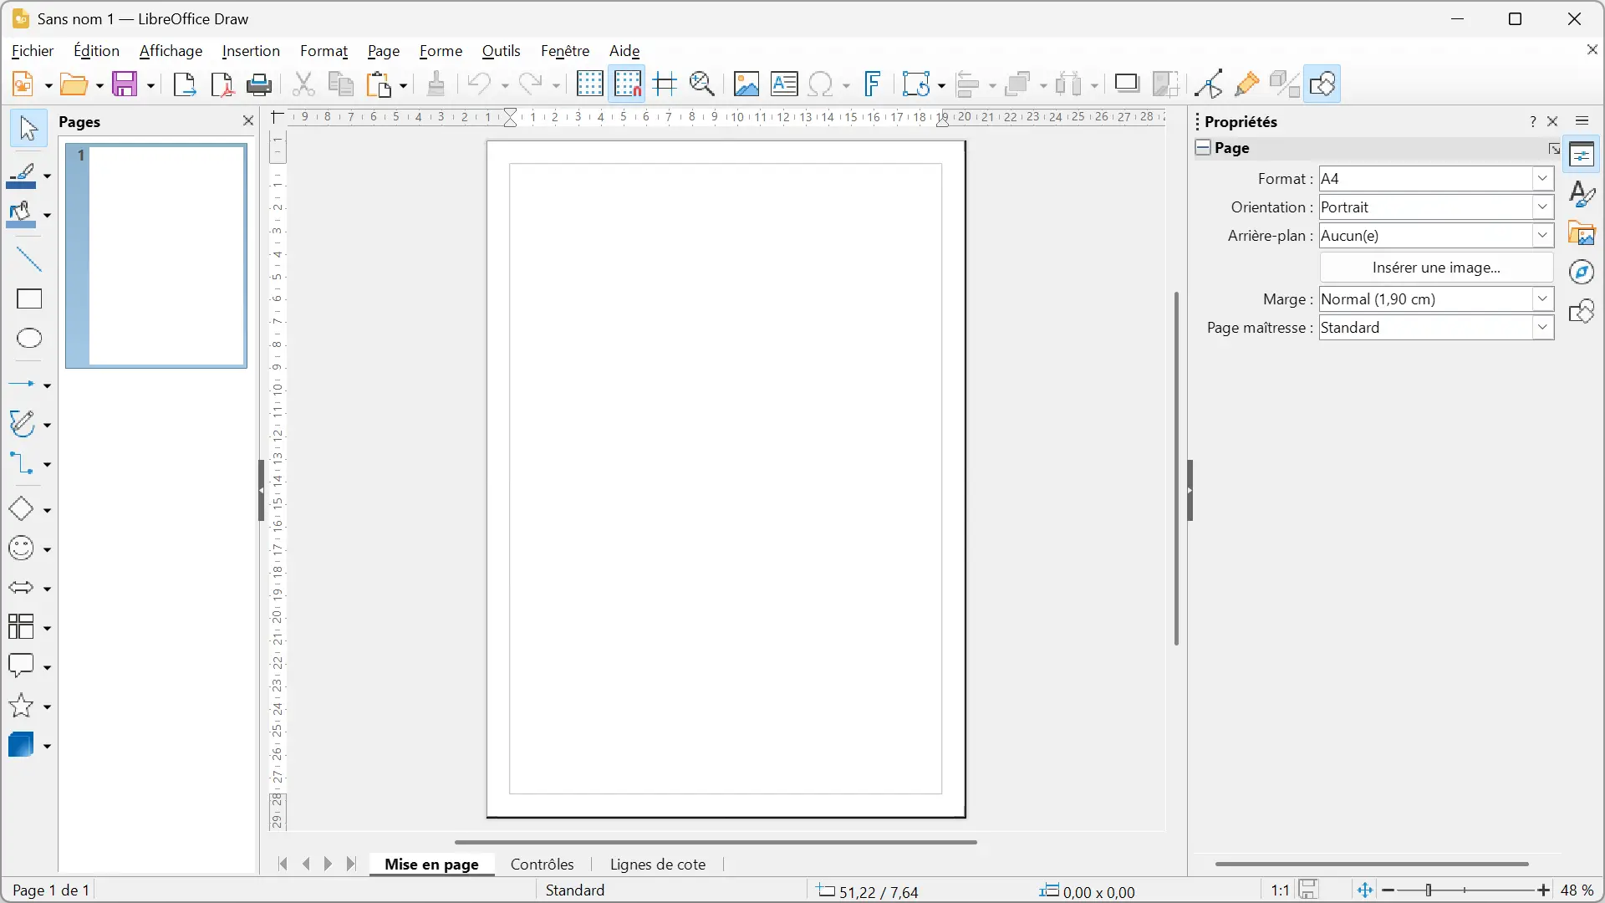Open the Navigator sidebar deck

tap(1582, 273)
